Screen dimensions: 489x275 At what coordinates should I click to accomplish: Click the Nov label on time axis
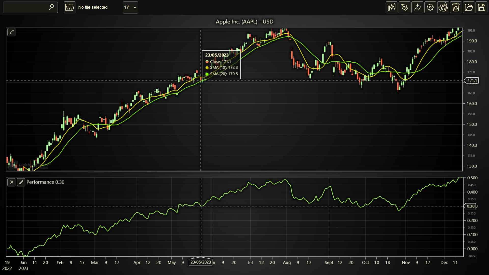pyautogui.click(x=406, y=263)
